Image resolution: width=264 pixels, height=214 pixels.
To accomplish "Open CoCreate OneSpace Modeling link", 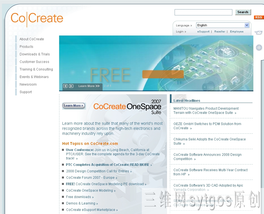I will point(91,191).
